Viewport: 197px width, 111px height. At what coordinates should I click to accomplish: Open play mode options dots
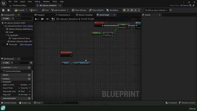[139, 10]
